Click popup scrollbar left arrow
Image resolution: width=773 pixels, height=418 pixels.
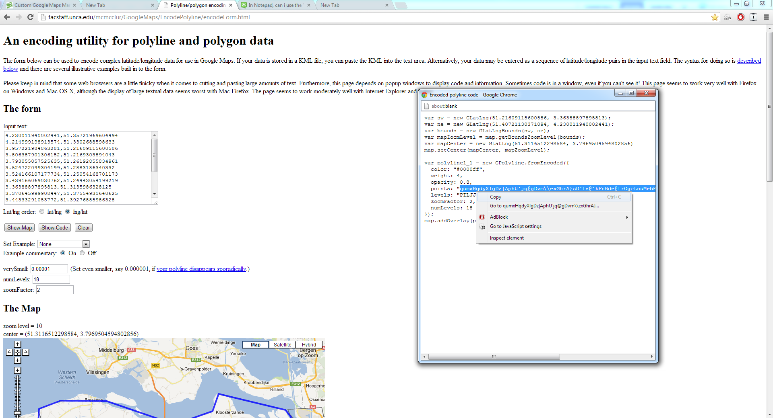(424, 357)
